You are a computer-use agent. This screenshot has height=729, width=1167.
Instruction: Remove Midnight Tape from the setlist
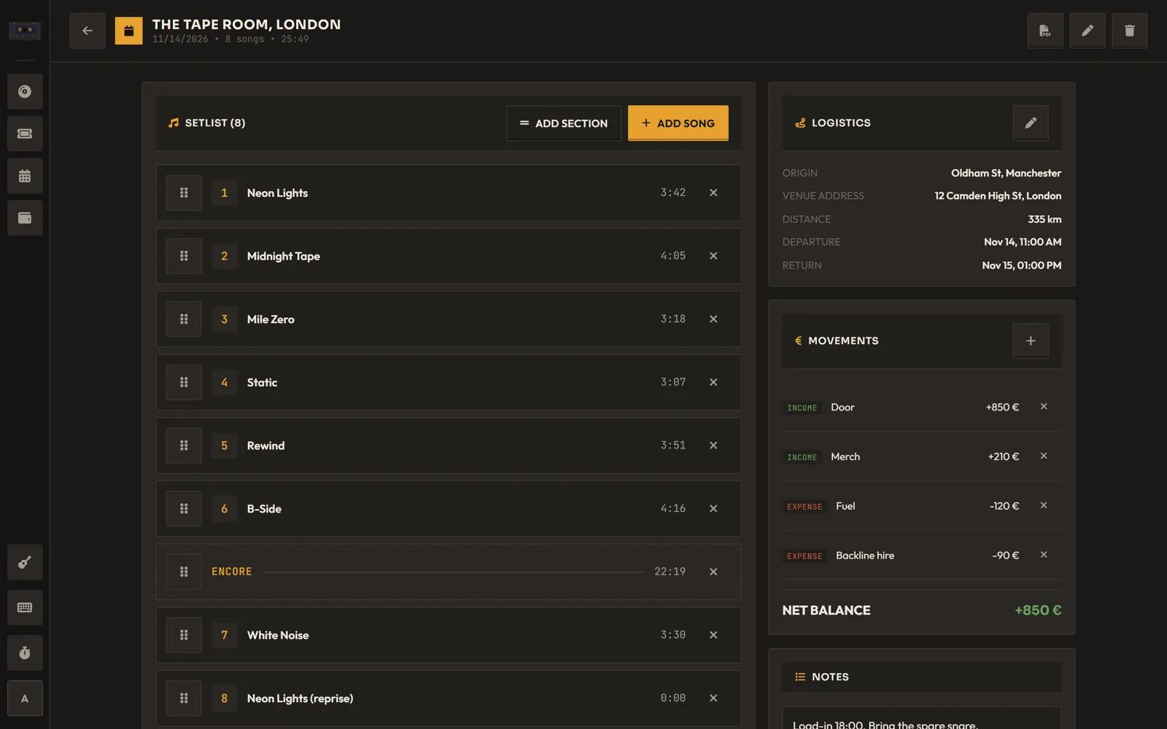pyautogui.click(x=713, y=256)
